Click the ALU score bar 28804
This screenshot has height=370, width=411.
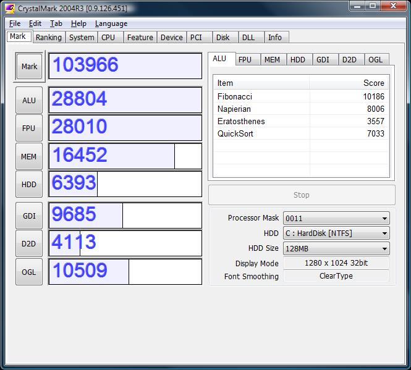click(x=125, y=100)
